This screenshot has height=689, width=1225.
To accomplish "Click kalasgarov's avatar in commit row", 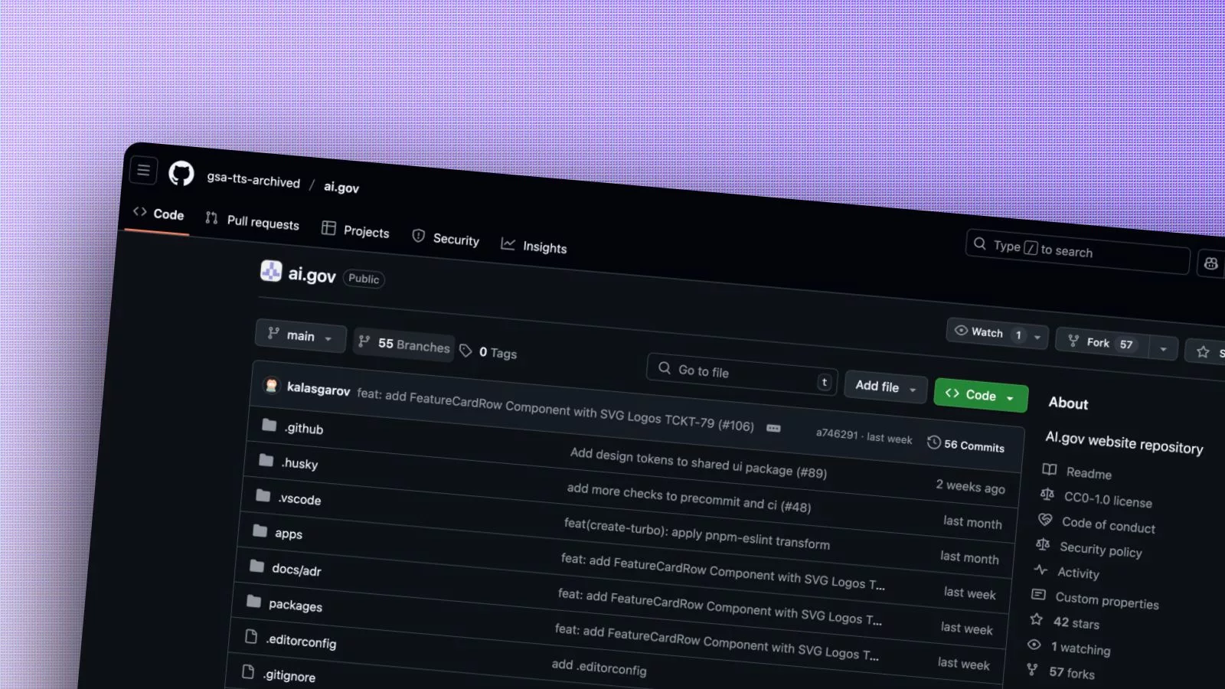I will point(271,385).
